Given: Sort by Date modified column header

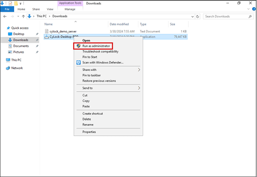Looking at the screenshot, I should pyautogui.click(x=119, y=24).
